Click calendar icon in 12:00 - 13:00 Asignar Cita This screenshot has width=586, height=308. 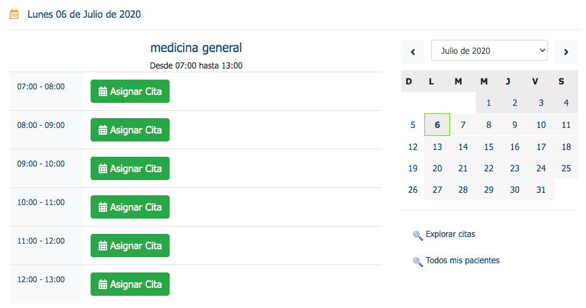[x=102, y=285]
